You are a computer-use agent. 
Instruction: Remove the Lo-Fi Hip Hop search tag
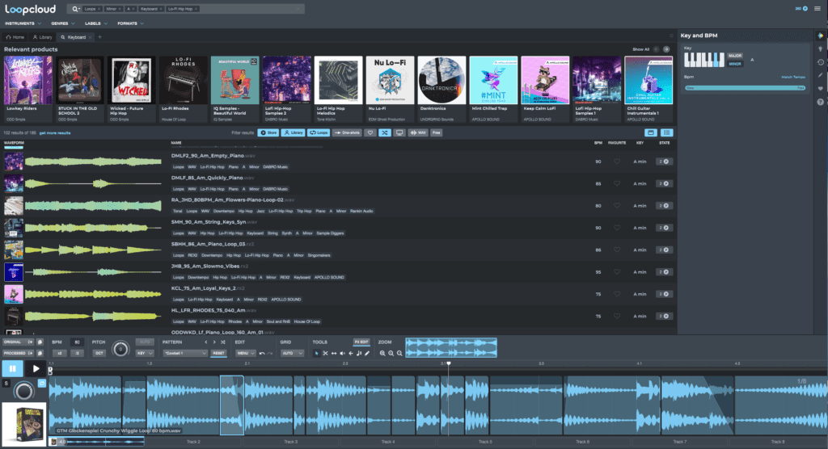(196, 9)
